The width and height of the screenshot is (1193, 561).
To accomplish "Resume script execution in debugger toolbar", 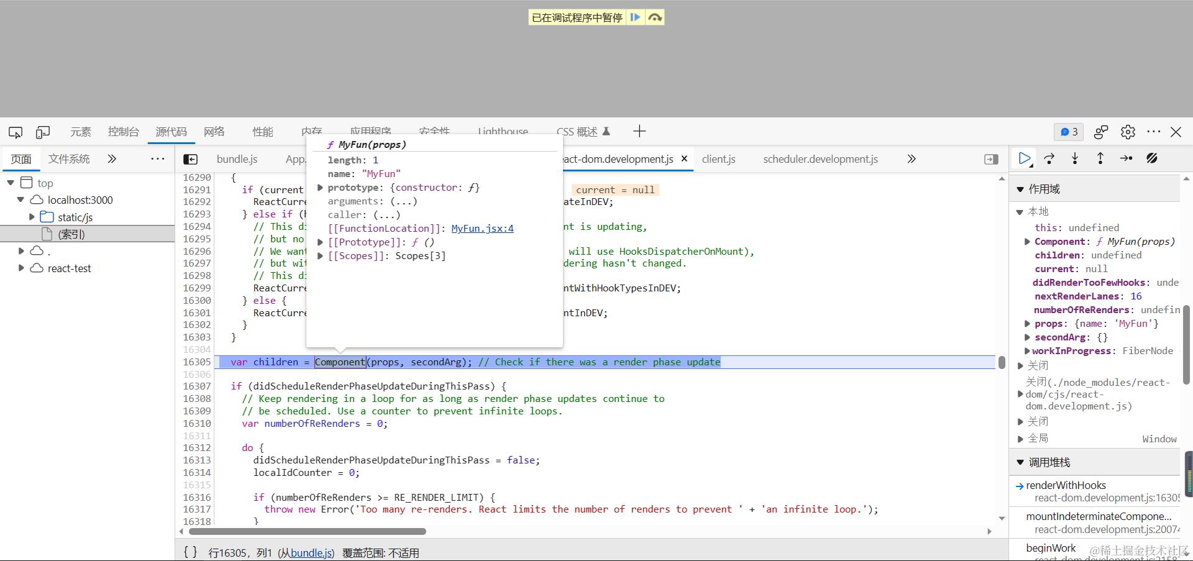I will pyautogui.click(x=1025, y=158).
